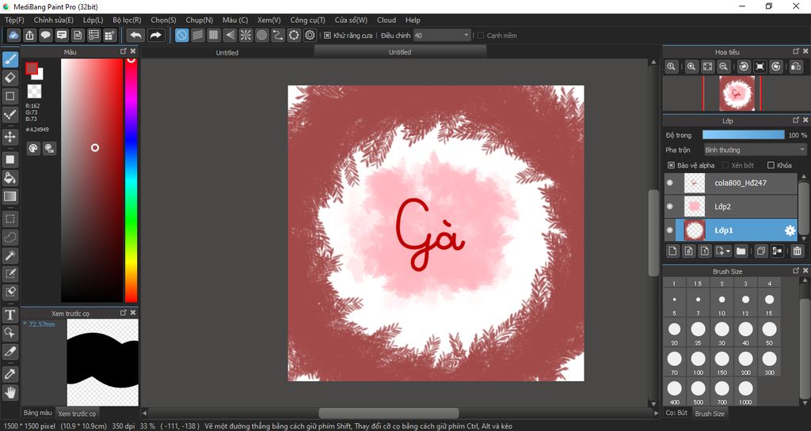The height and width of the screenshot is (431, 811).
Task: Click the Undo arrow button
Action: (x=135, y=35)
